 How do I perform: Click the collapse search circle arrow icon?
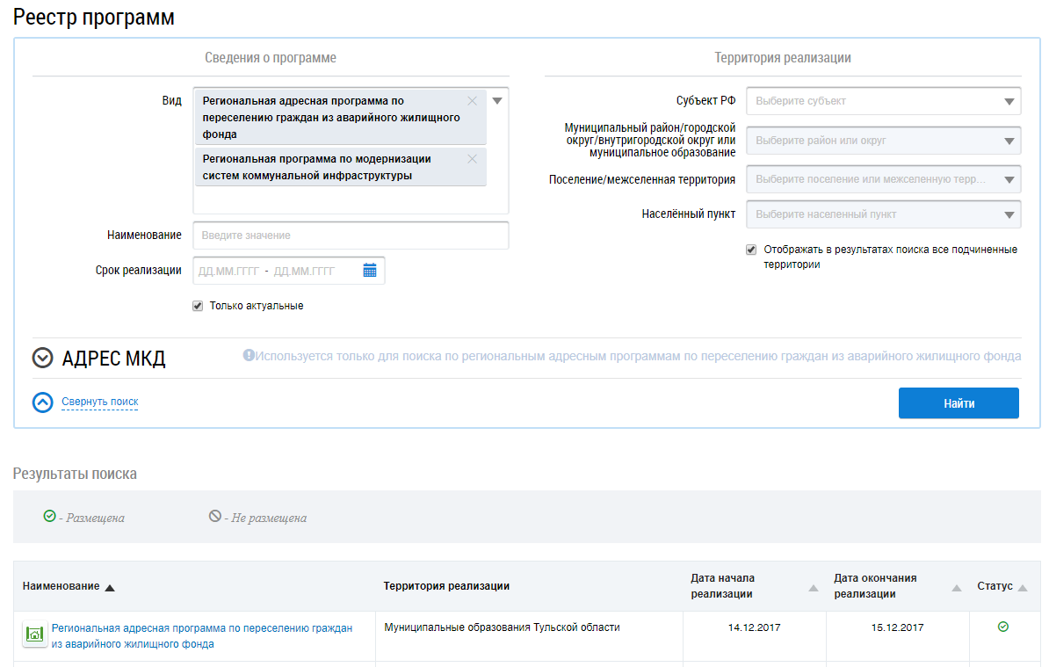click(x=43, y=402)
